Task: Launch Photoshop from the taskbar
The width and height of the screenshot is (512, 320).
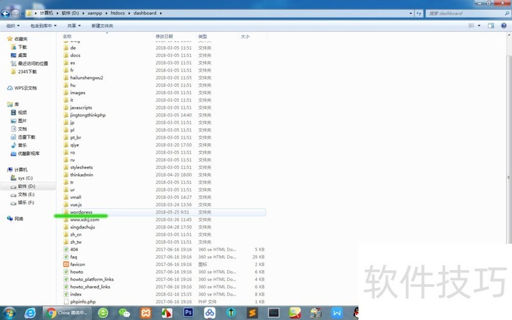Action: [x=188, y=312]
